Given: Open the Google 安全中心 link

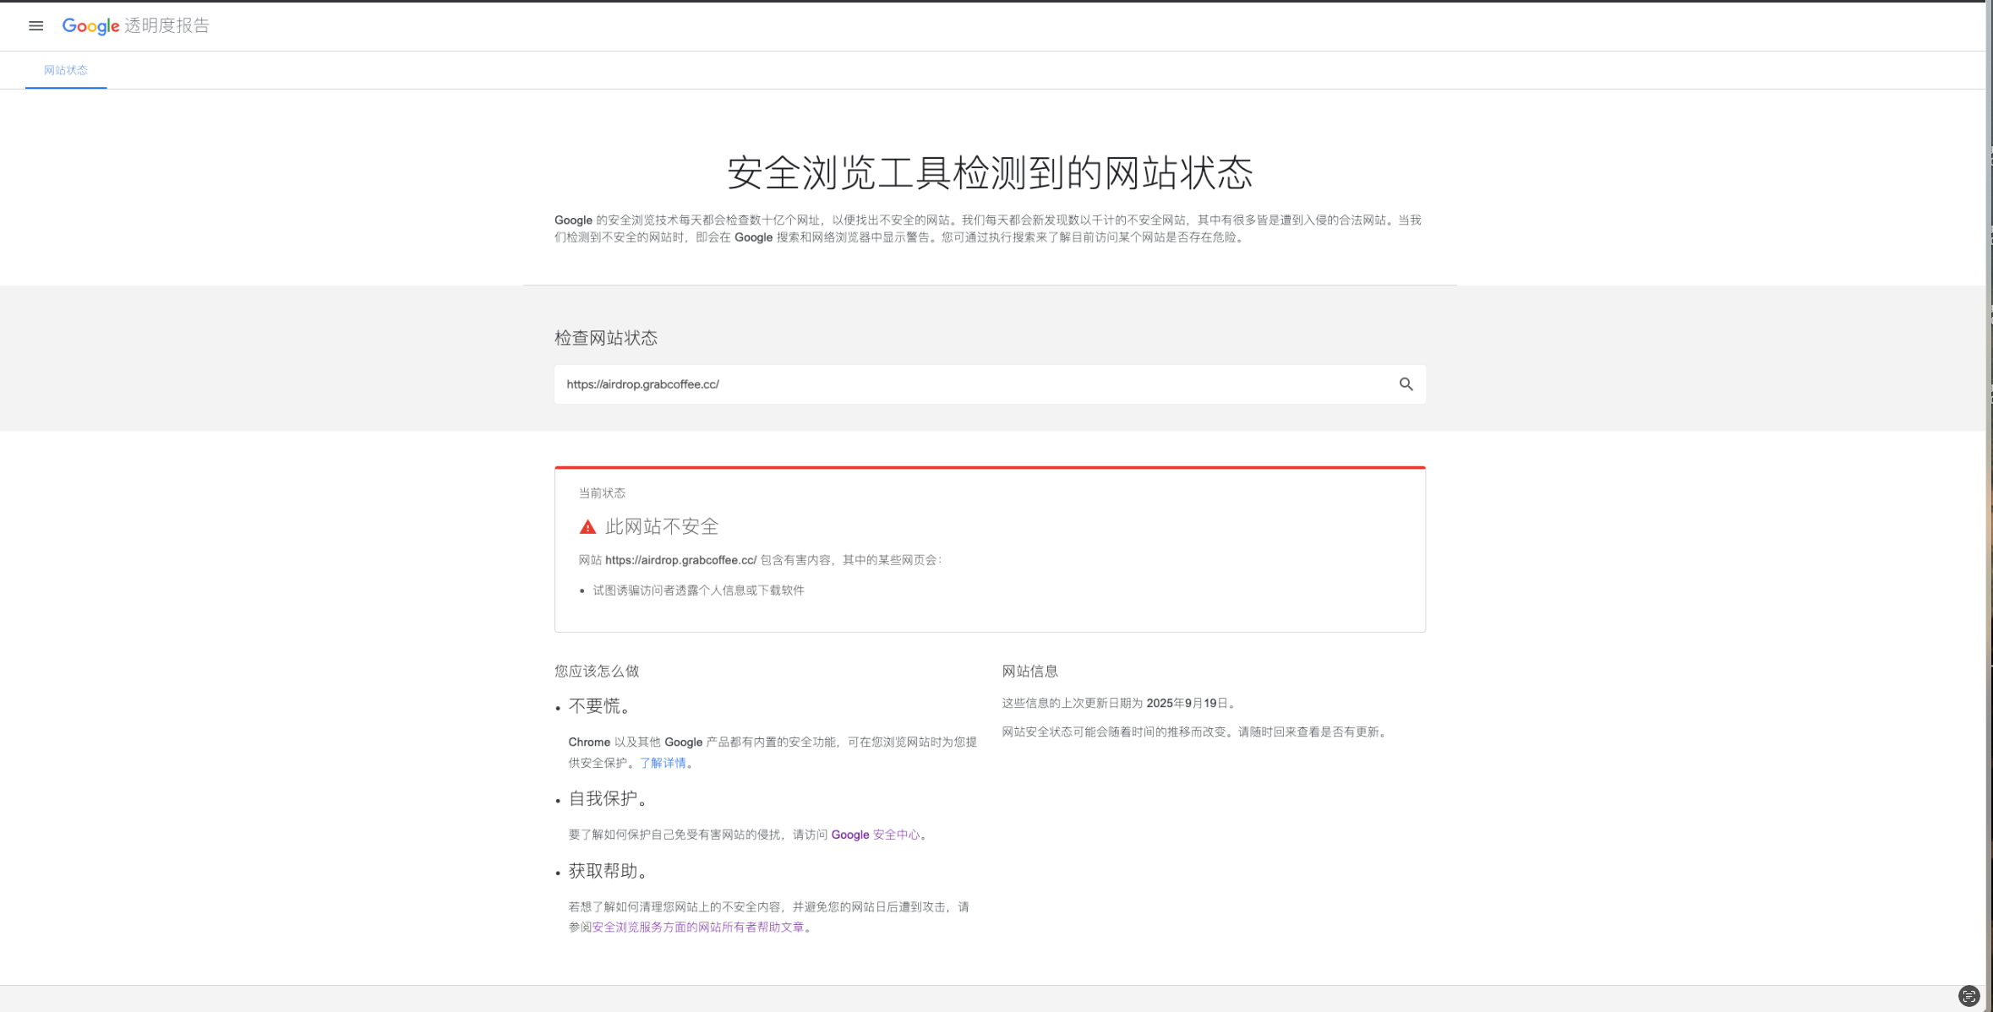Looking at the screenshot, I should (876, 835).
